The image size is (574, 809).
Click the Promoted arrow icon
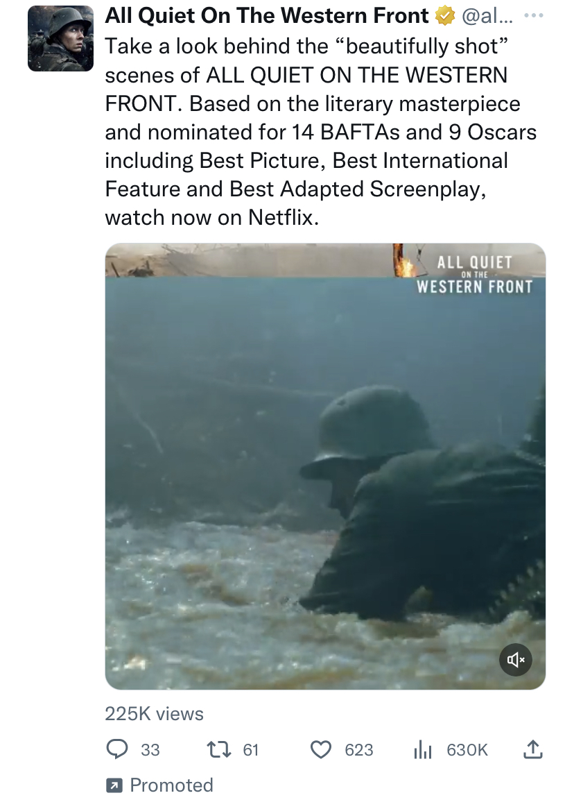(x=112, y=785)
